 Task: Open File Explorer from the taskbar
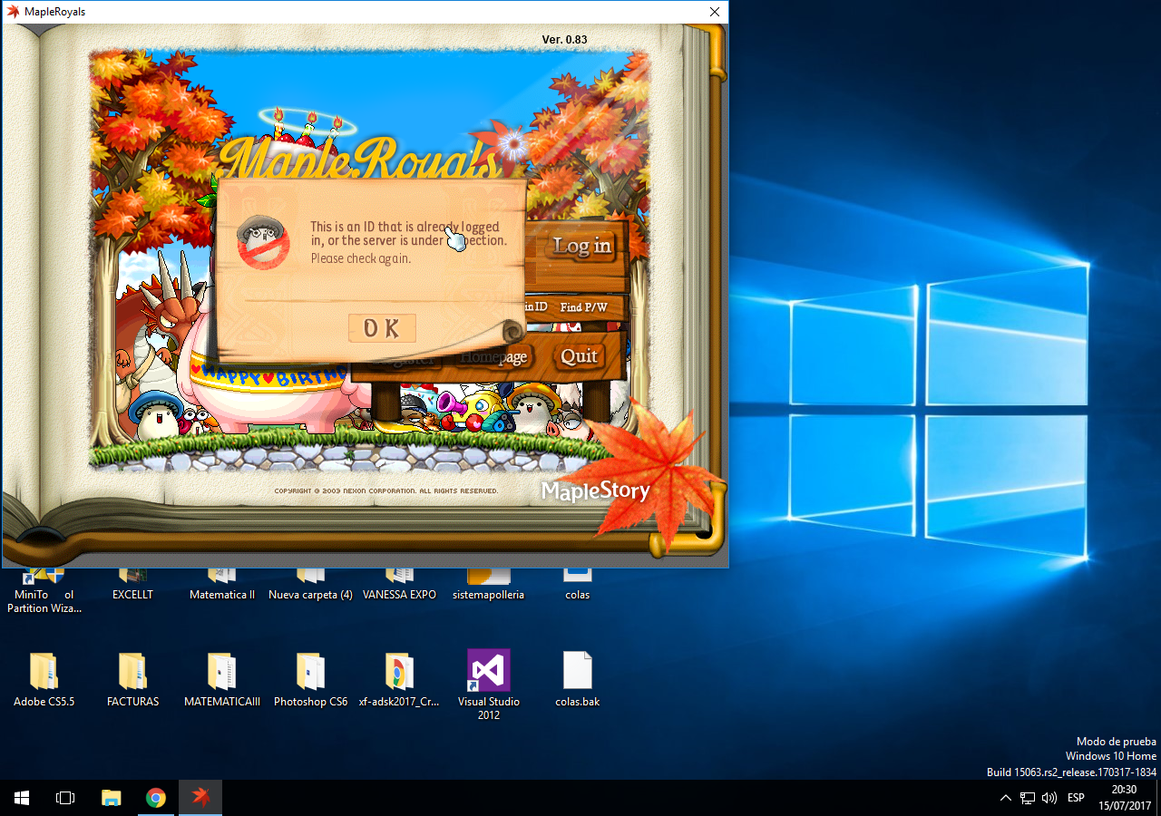(112, 798)
